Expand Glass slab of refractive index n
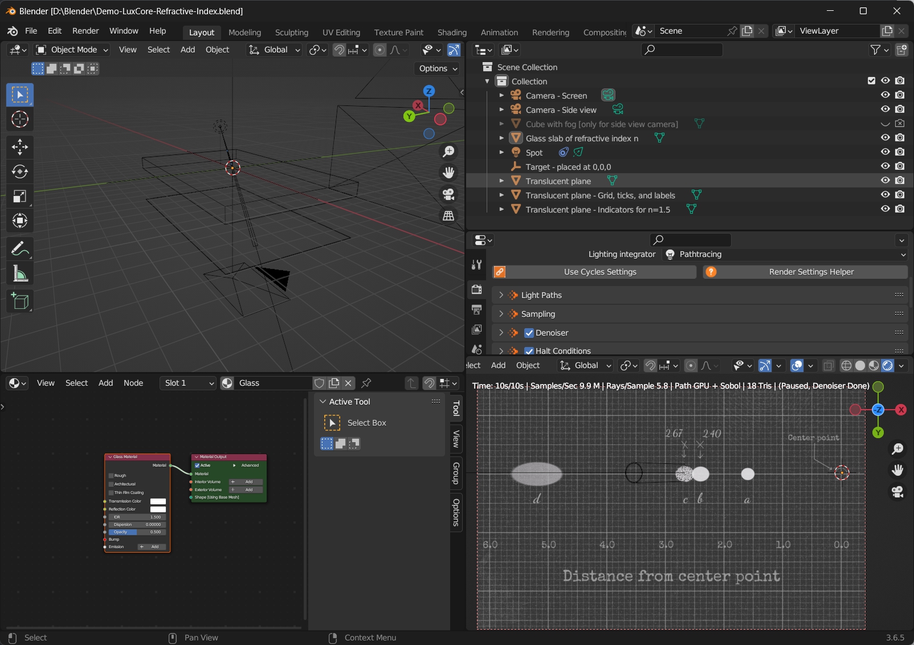 tap(501, 138)
